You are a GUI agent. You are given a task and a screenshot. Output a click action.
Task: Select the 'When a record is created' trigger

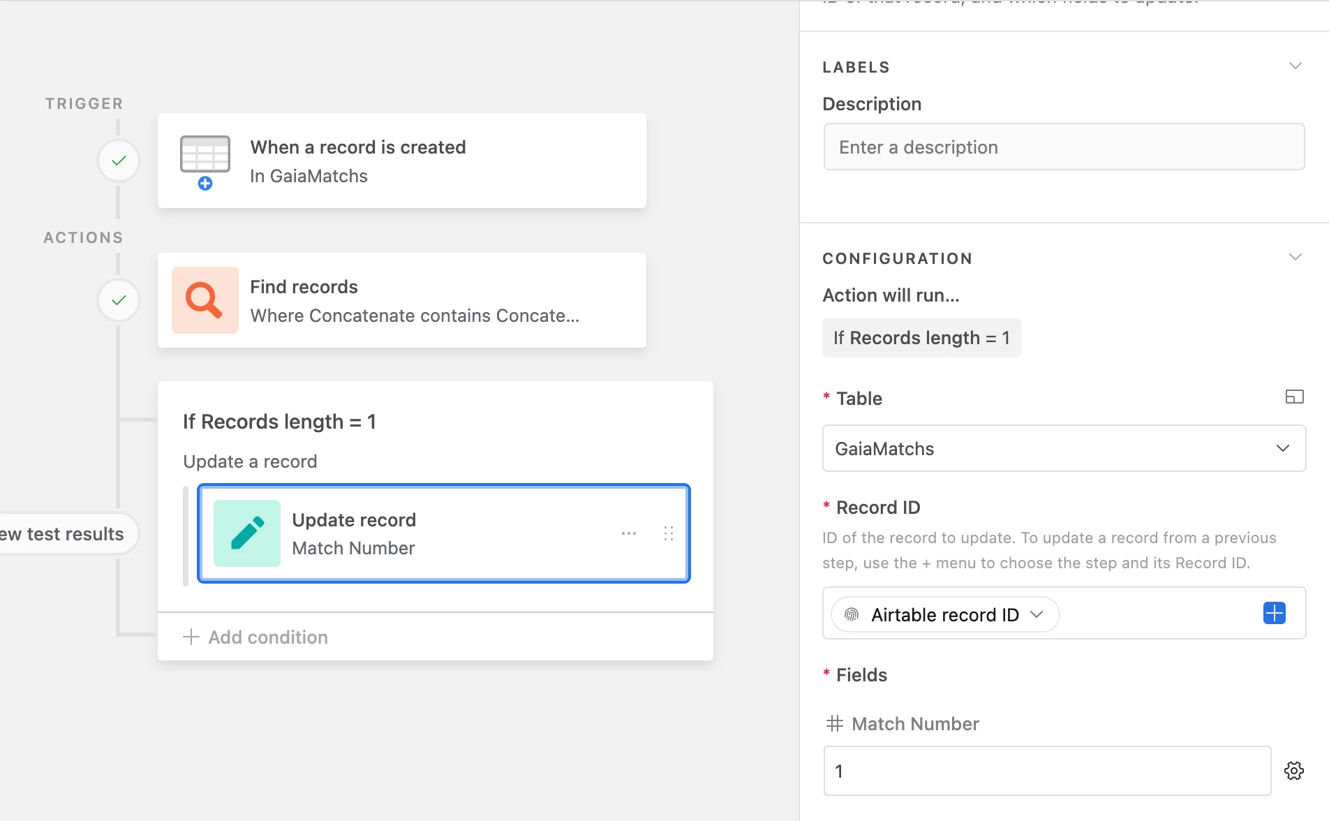click(402, 161)
